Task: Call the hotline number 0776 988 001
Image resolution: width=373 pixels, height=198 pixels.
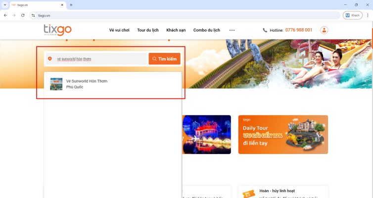Action: pos(298,30)
